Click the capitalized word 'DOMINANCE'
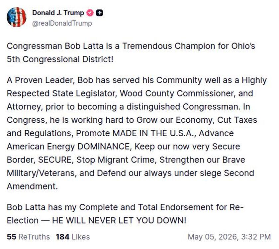The height and width of the screenshot is (249, 279). (x=104, y=147)
